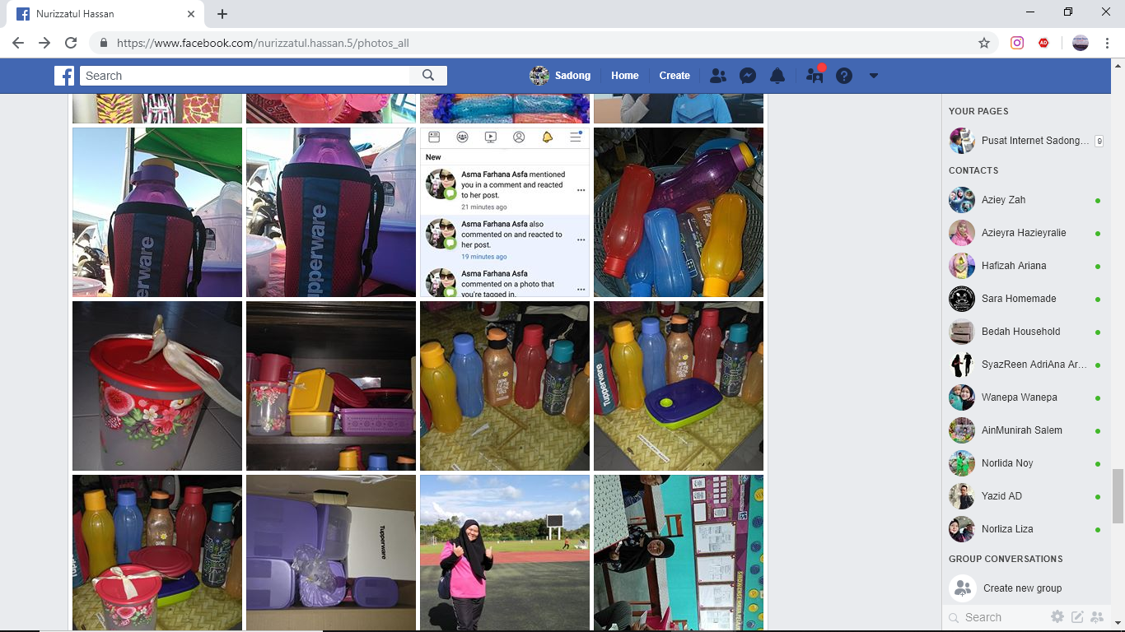
Task: Click the page vertical scrollbar
Action: 1118,495
